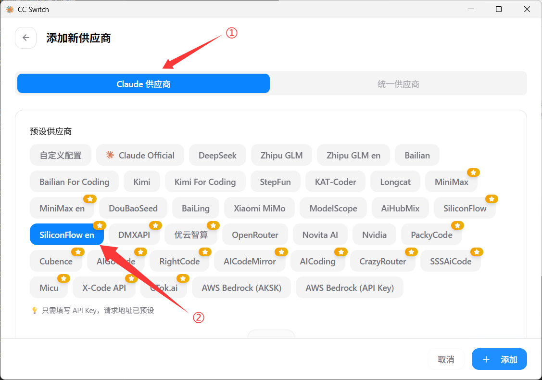Image resolution: width=542 pixels, height=380 pixels.
Task: Switch to the 统一供应商 tab
Action: click(398, 83)
